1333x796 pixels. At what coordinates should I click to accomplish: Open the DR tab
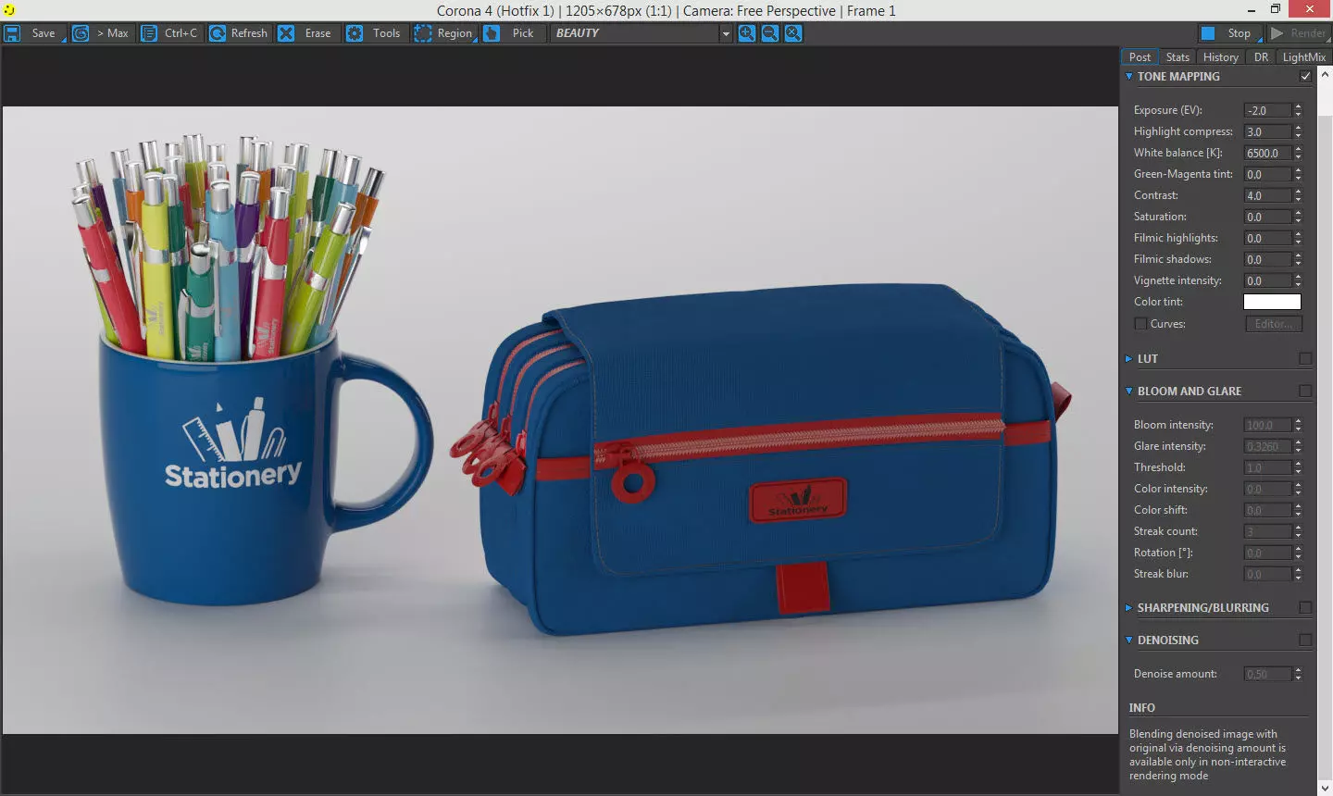pyautogui.click(x=1261, y=57)
